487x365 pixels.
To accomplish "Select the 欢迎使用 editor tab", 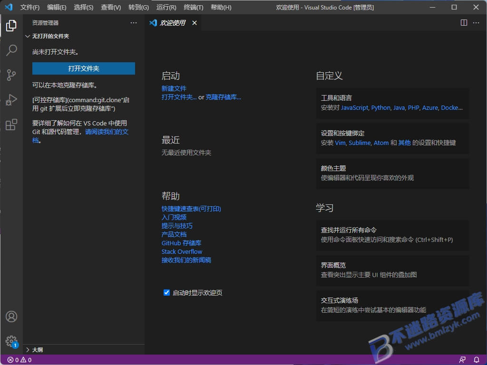I will [172, 23].
